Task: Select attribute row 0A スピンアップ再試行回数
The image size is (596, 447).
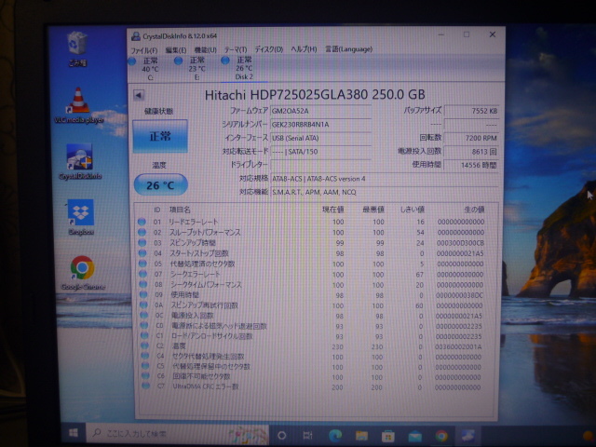Action: [x=315, y=305]
